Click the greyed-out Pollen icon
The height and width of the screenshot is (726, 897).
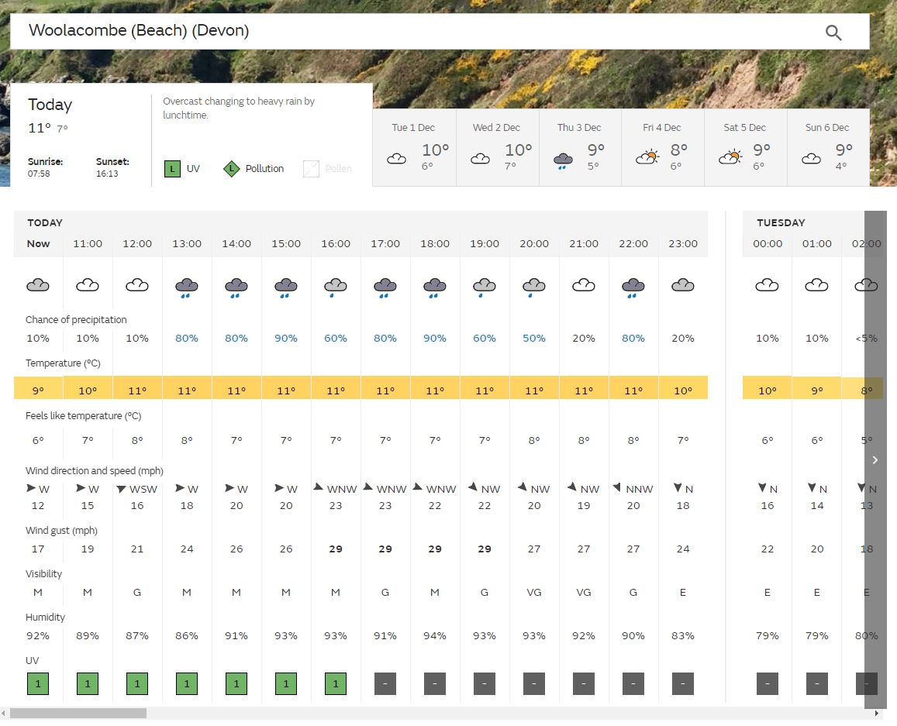311,168
